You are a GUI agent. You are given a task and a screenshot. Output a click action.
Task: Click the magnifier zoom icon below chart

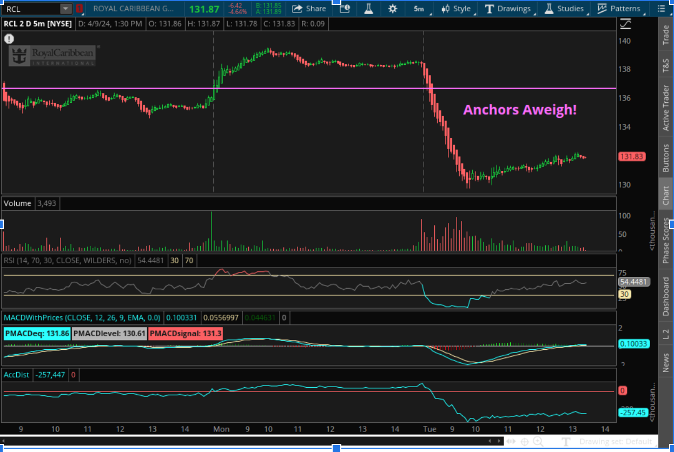pyautogui.click(x=538, y=442)
